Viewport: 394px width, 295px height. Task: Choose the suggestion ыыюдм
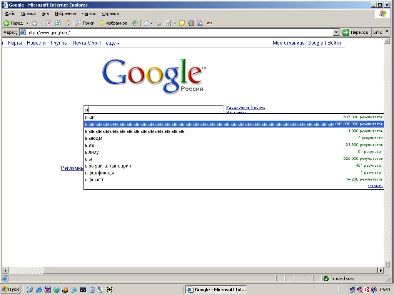(x=234, y=138)
